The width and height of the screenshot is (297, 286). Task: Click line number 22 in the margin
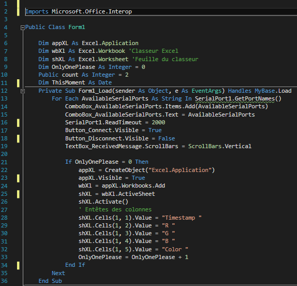(4, 170)
